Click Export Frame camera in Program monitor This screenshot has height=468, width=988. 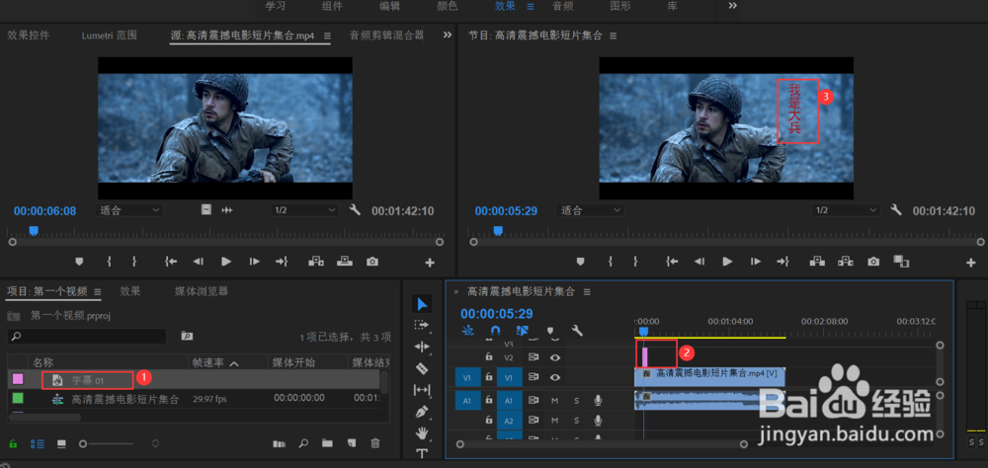pos(873,262)
